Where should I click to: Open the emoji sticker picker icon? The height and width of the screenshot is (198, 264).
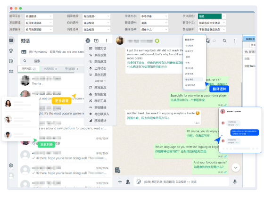pos(139,181)
